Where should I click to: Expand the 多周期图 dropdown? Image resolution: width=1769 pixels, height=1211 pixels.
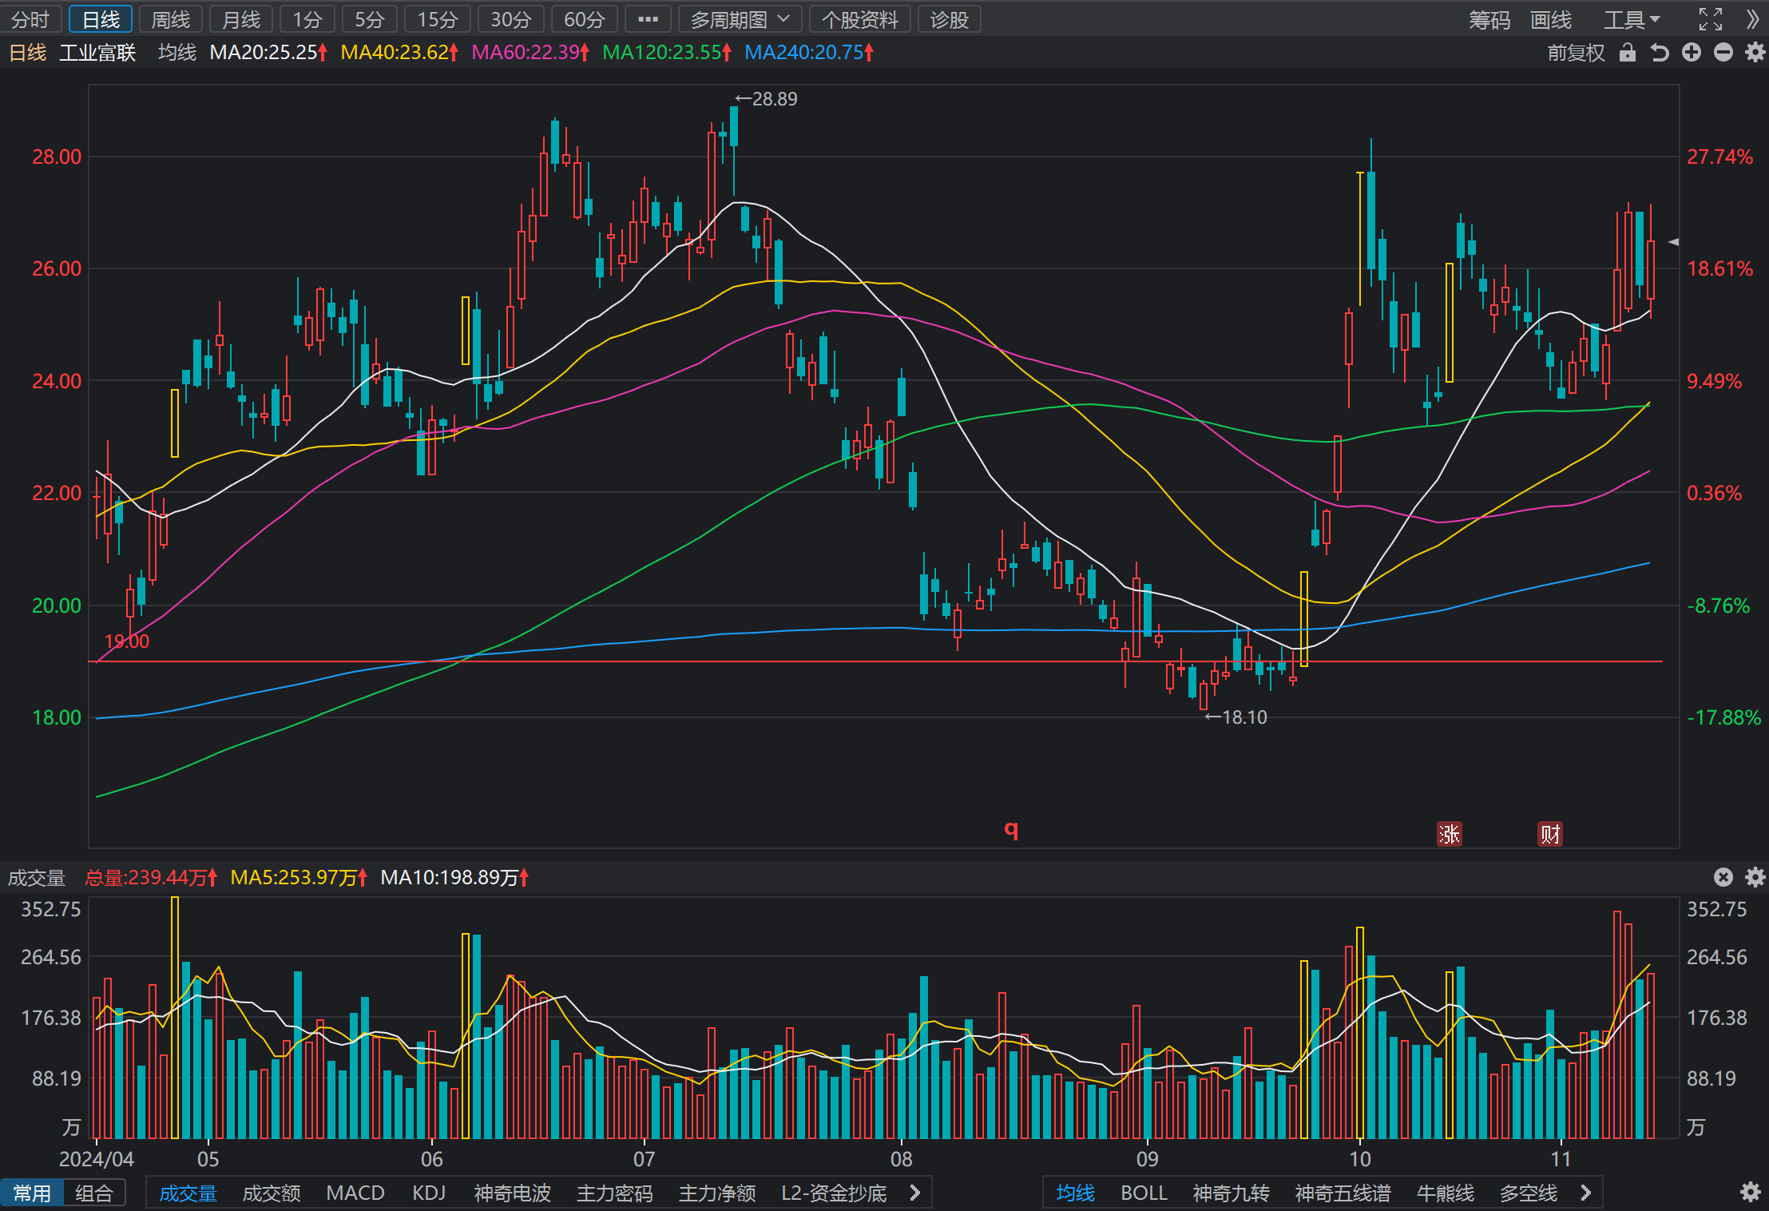[x=740, y=19]
